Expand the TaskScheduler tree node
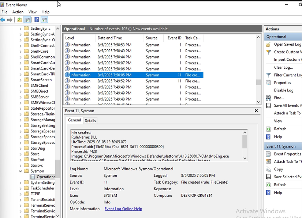The width and height of the screenshot is (302, 218). 20,188
